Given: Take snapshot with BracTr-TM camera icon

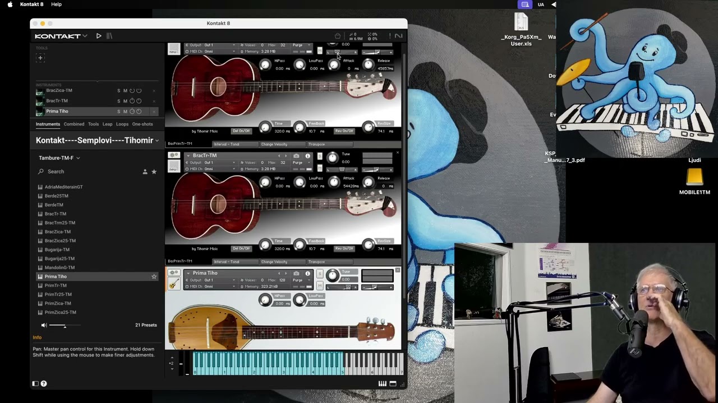Looking at the screenshot, I should 296,156.
